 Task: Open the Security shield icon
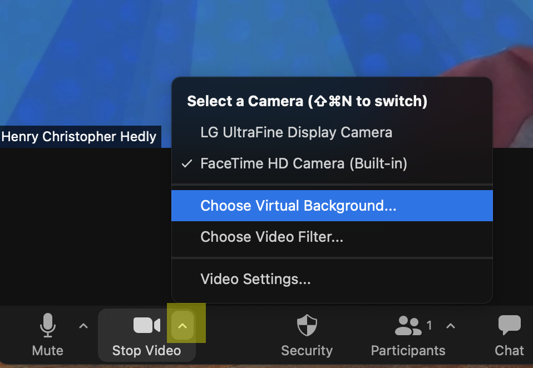(x=307, y=325)
